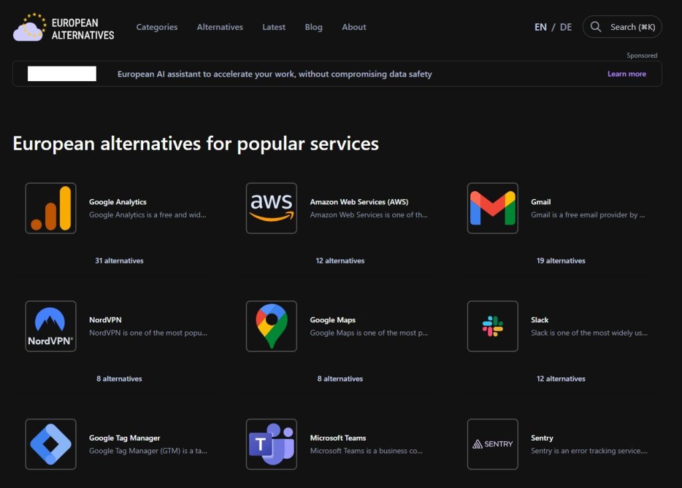This screenshot has width=682, height=488.
Task: Click the Sentry logo tile
Action: click(492, 444)
